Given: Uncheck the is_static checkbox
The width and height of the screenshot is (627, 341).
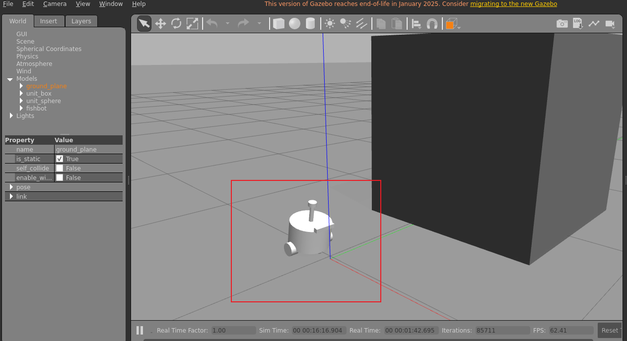Looking at the screenshot, I should pos(60,159).
